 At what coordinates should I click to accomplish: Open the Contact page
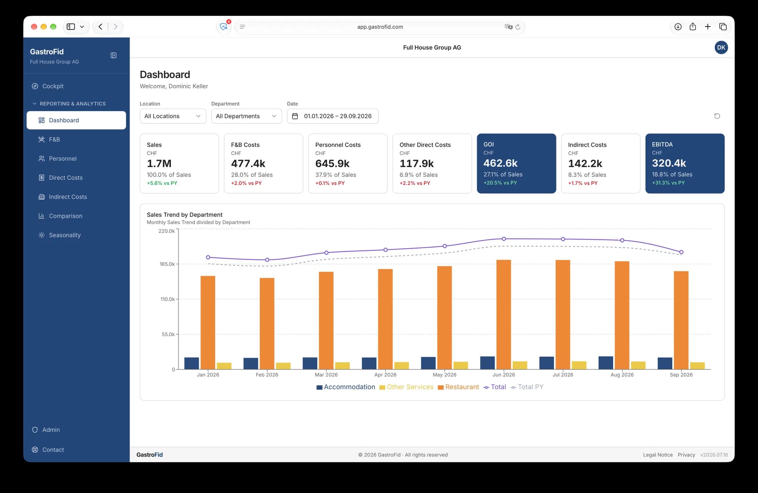tap(76, 450)
